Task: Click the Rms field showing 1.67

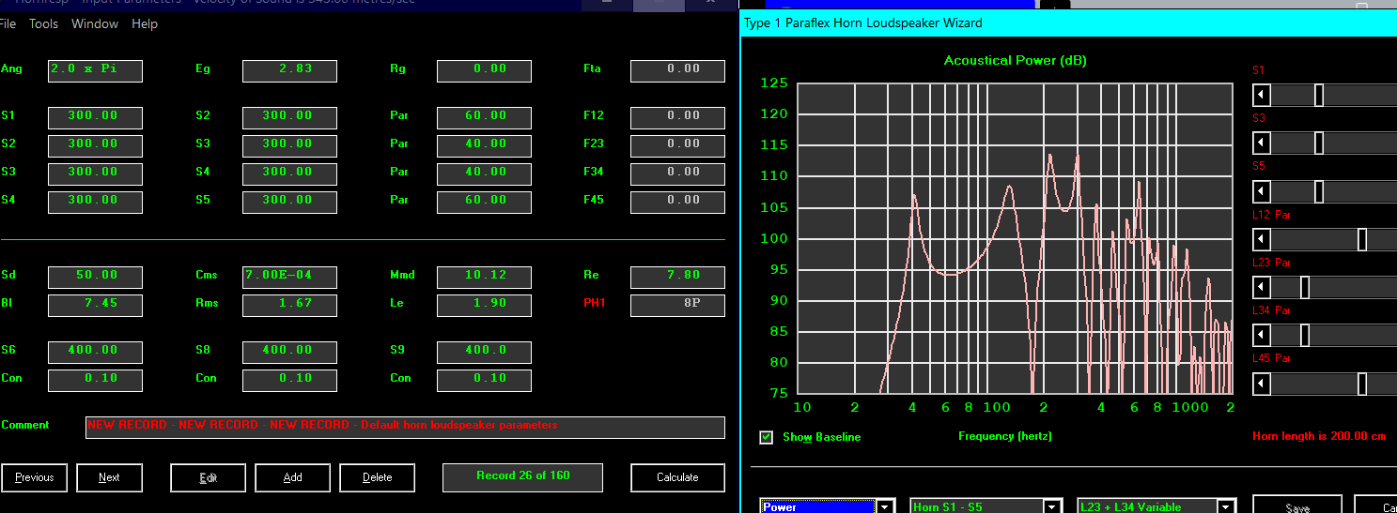Action: (x=289, y=305)
